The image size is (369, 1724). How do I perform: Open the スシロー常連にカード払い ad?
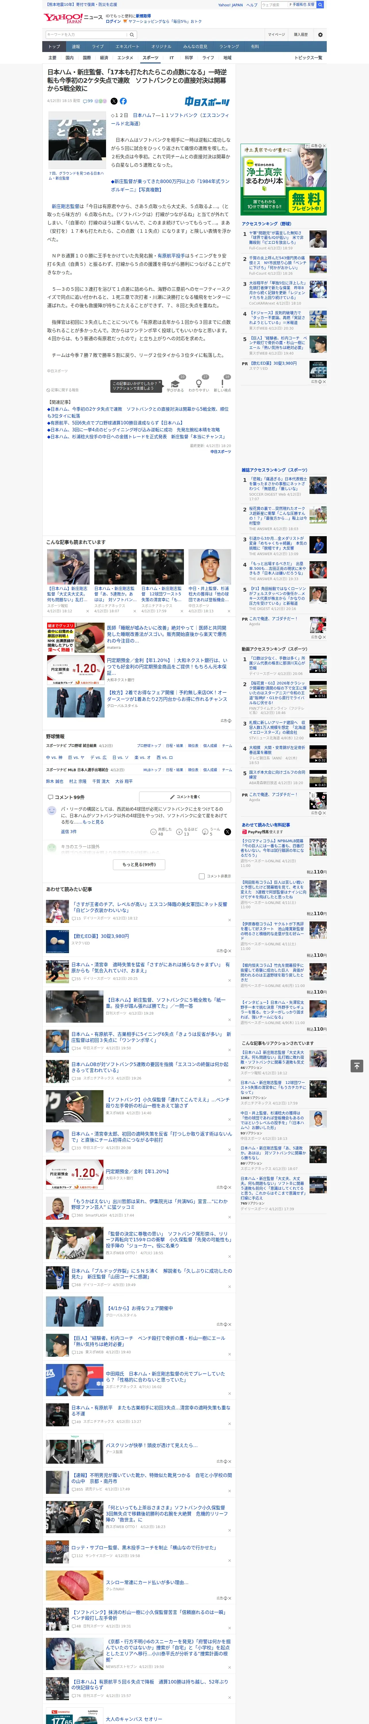[147, 1583]
